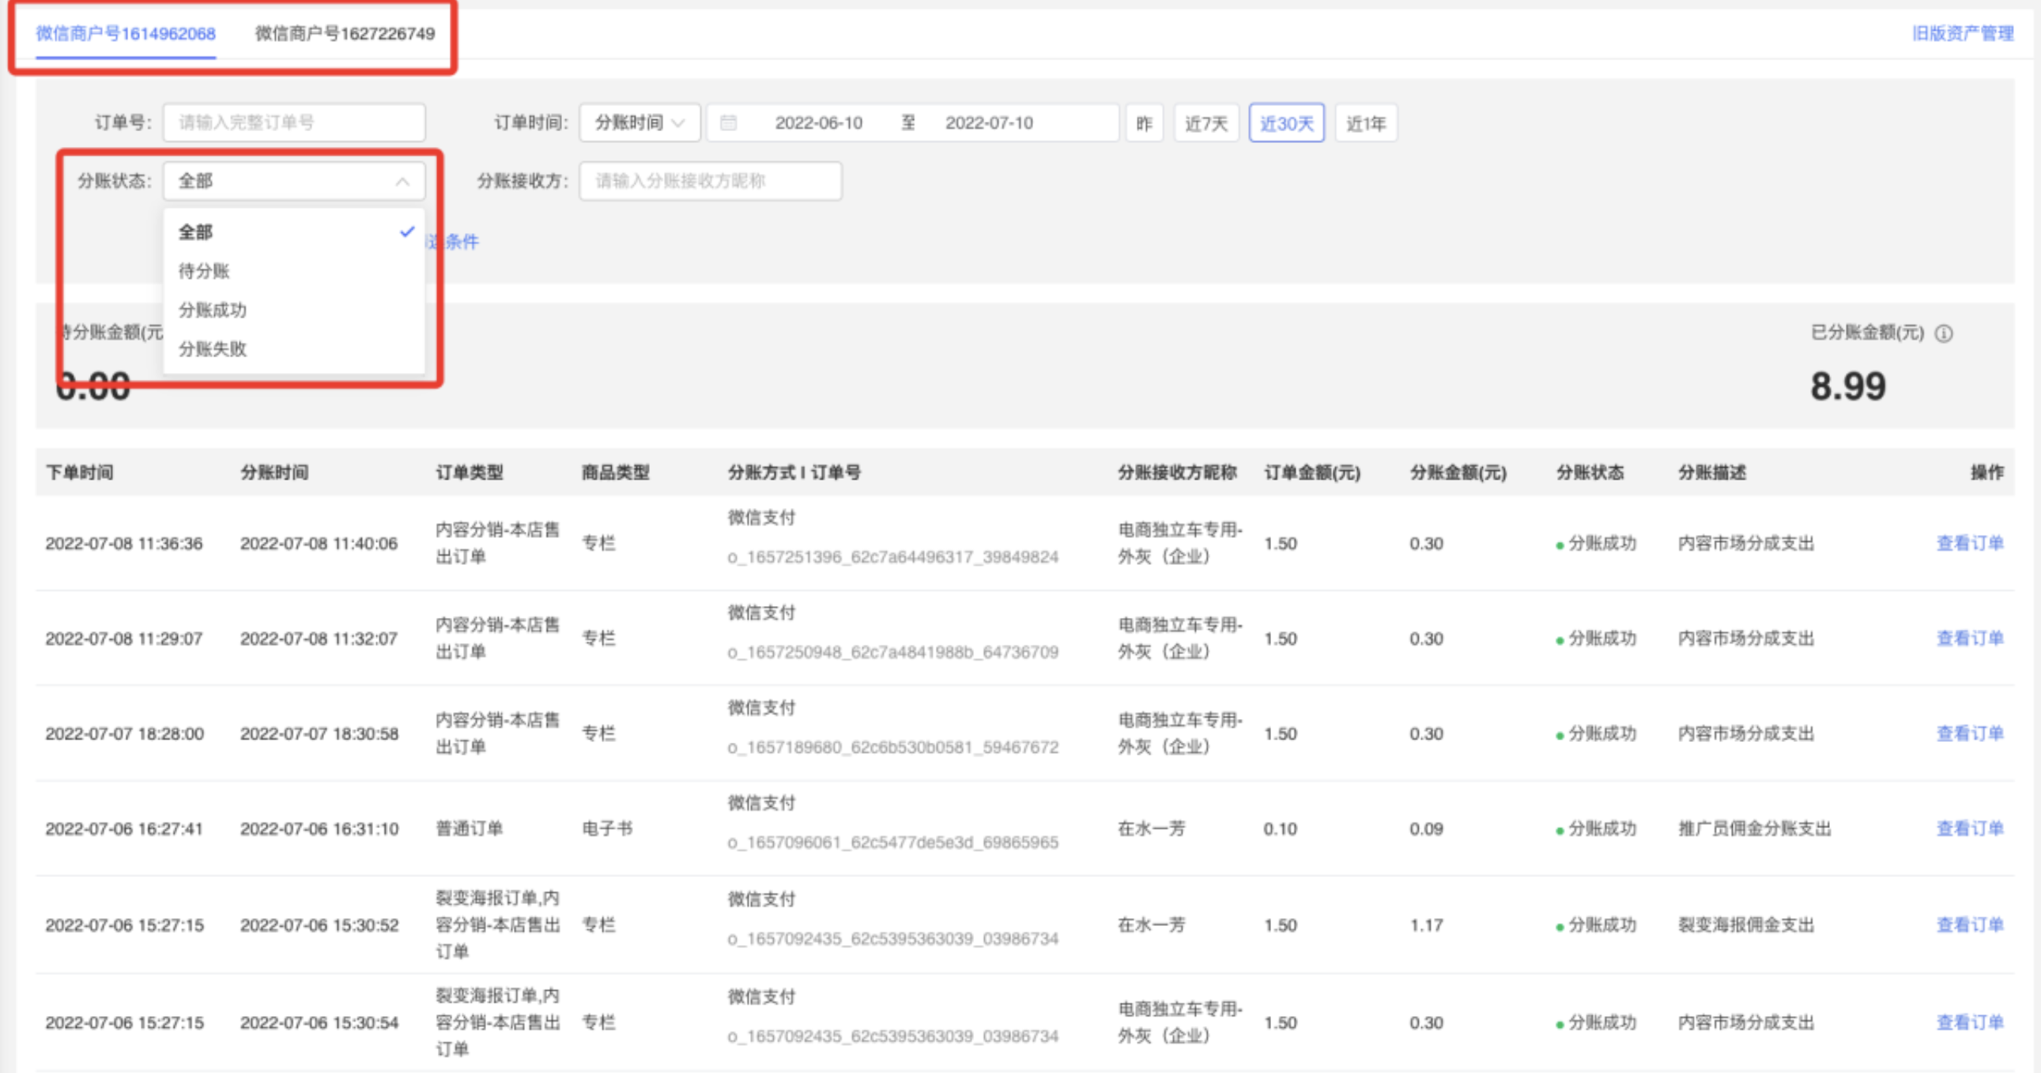The image size is (2041, 1073).
Task: Click the 下单时间 column header
Action: (79, 472)
